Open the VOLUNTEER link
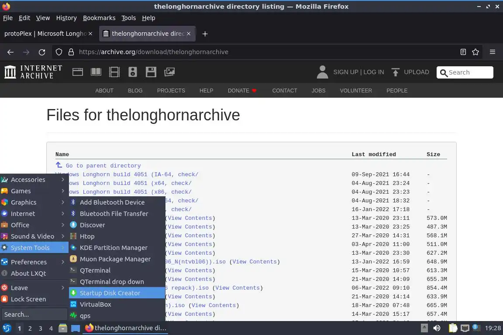The height and width of the screenshot is (335, 503). [356, 91]
